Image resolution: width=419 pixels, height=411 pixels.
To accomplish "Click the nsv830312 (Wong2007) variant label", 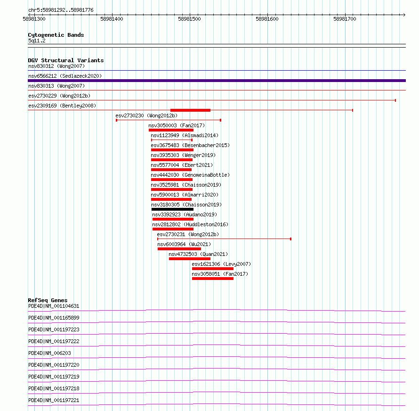I will (x=56, y=66).
